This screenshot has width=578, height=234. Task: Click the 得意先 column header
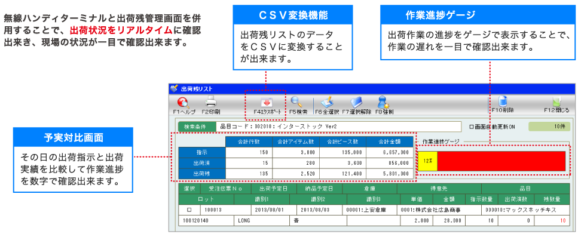tap(439, 189)
